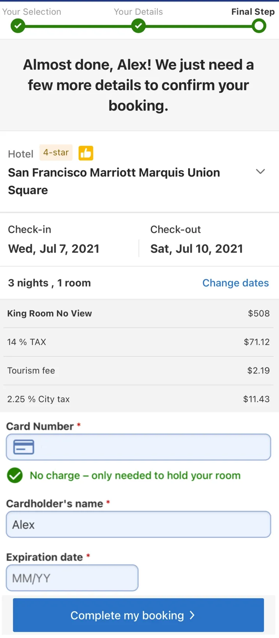
Task: Click the 4-star rating badge
Action: pos(56,153)
